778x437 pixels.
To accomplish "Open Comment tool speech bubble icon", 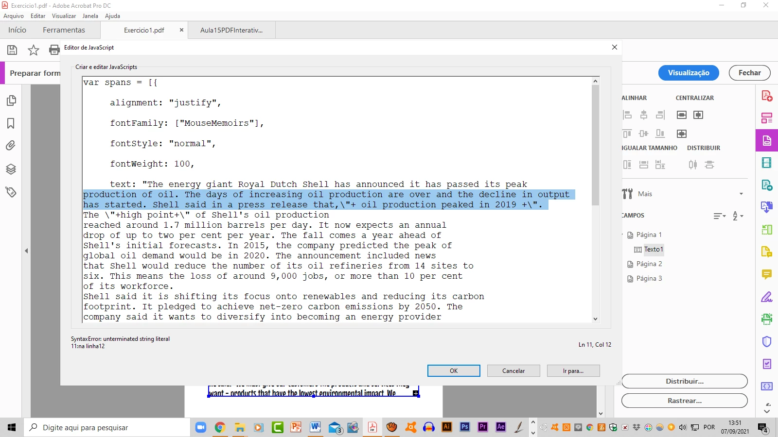I will (767, 274).
